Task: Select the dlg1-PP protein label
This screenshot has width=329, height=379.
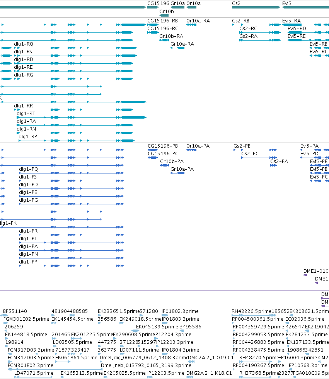Action: [28, 262]
